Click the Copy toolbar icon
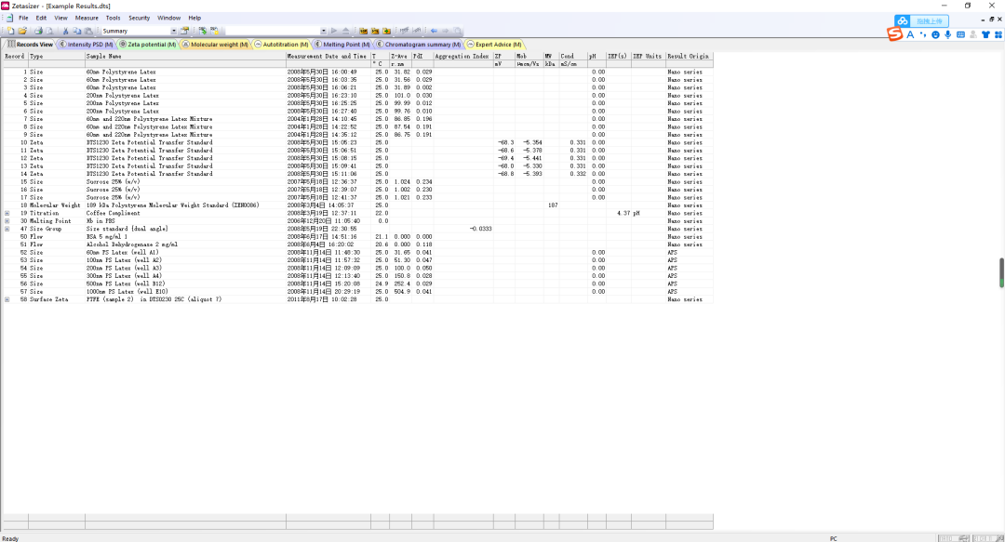1005x542 pixels. click(x=76, y=31)
